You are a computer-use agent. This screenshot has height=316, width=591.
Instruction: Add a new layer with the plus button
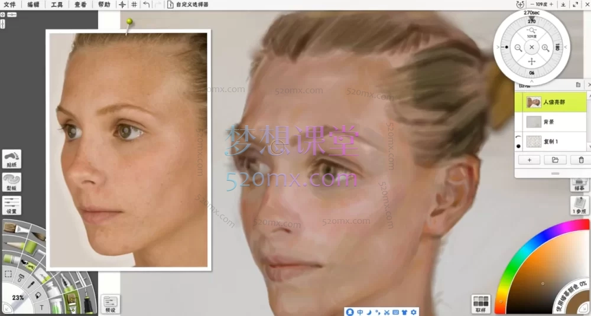[x=529, y=160]
